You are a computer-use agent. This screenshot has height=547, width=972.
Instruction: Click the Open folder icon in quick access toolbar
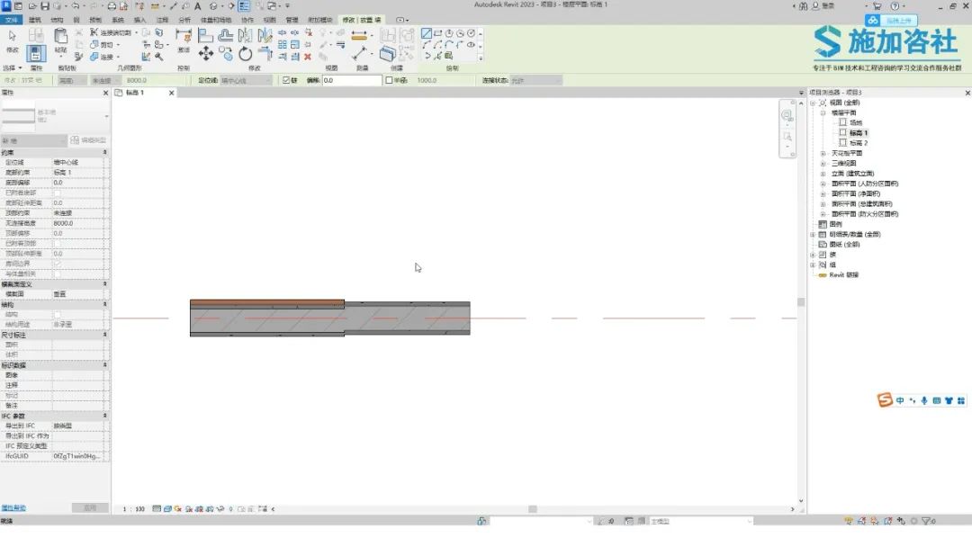[32, 6]
